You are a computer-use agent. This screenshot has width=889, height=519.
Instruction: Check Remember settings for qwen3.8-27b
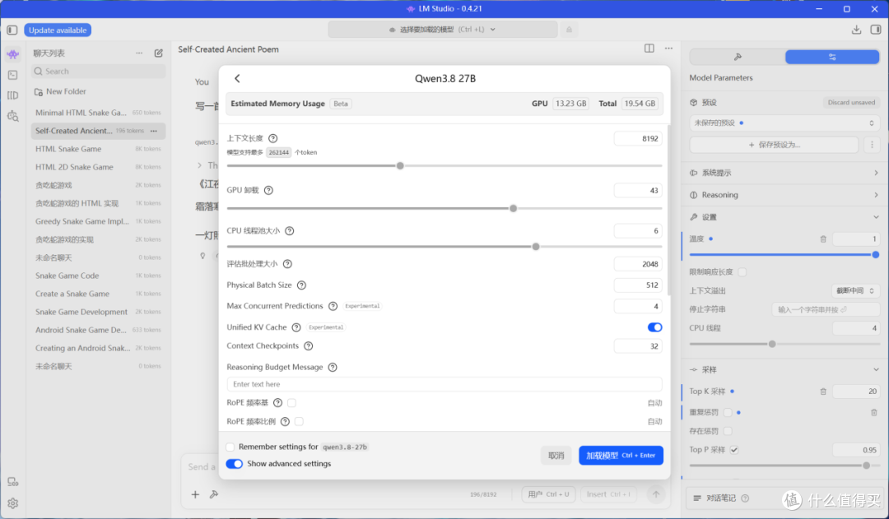click(x=230, y=447)
